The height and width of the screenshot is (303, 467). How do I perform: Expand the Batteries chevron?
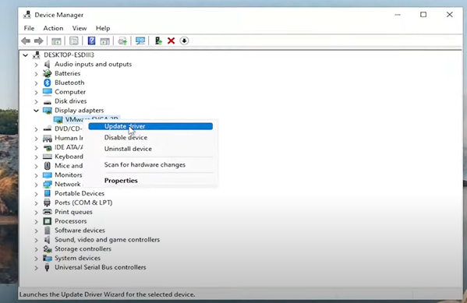coord(36,73)
